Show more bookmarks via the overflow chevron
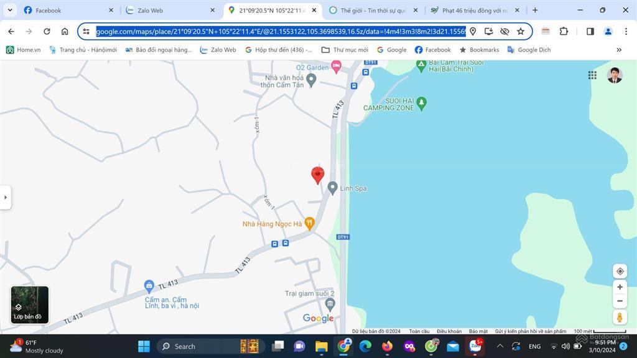Screen dimensions: 637x358 pyautogui.click(x=619, y=50)
